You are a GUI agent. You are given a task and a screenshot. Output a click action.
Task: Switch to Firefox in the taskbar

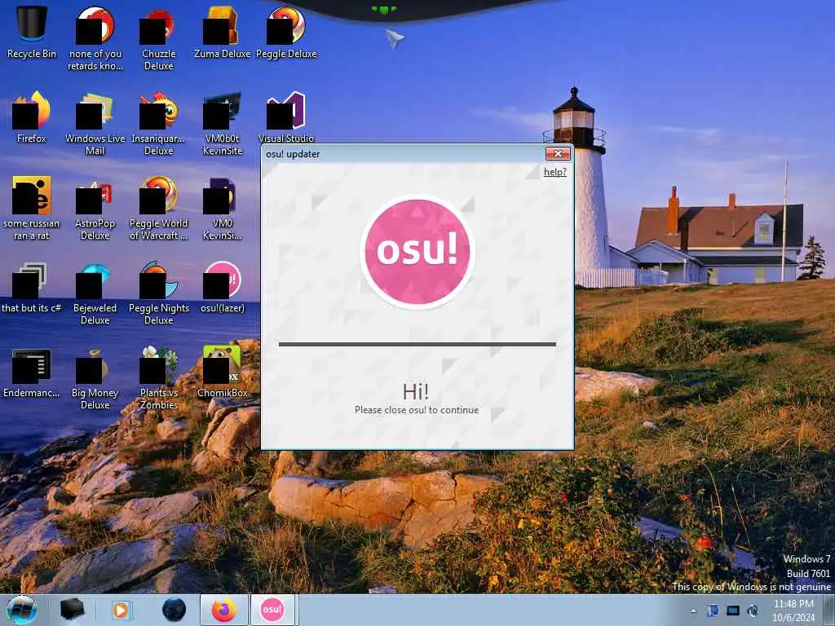tap(223, 610)
